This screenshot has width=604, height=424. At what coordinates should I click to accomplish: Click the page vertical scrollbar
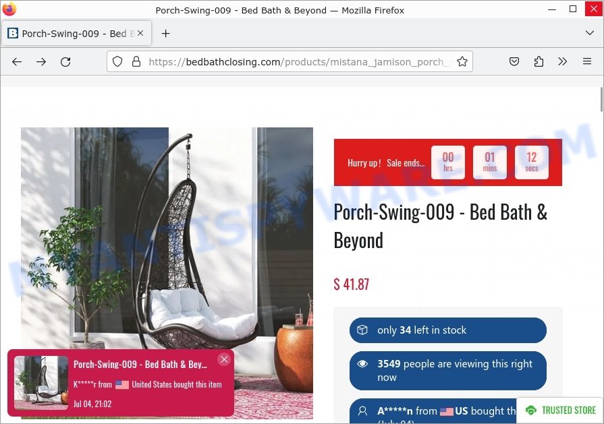[601, 254]
